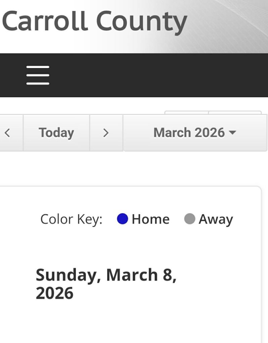This screenshot has width=268, height=343.
Task: Click the gray header banner background
Action: coord(228,27)
